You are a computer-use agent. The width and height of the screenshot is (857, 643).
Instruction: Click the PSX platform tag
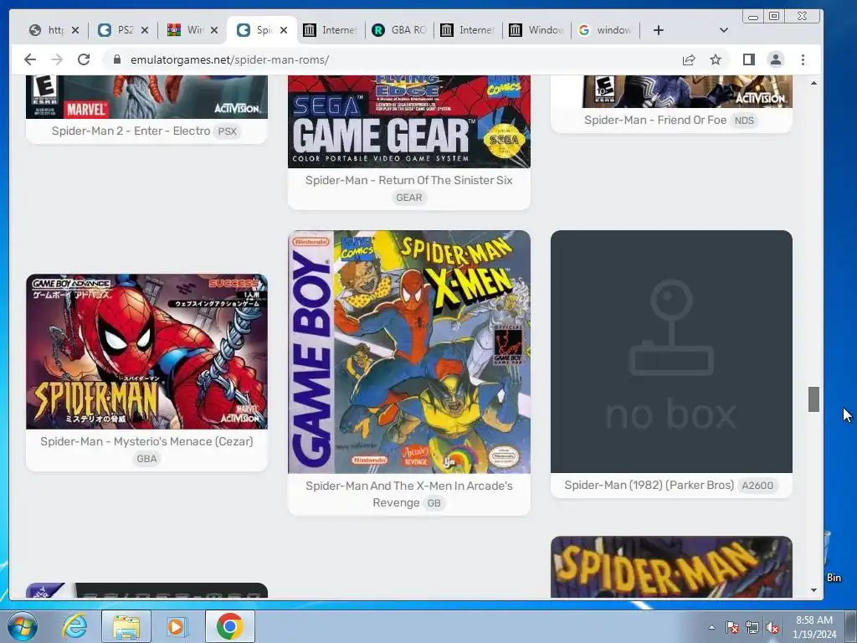coord(228,131)
